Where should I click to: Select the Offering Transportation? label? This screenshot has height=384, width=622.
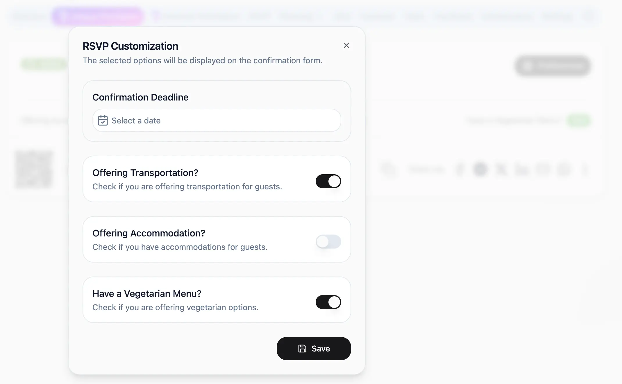145,173
